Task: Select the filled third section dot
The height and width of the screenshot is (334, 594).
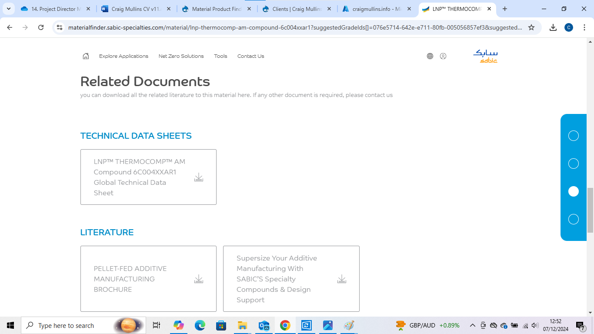Action: (x=574, y=191)
